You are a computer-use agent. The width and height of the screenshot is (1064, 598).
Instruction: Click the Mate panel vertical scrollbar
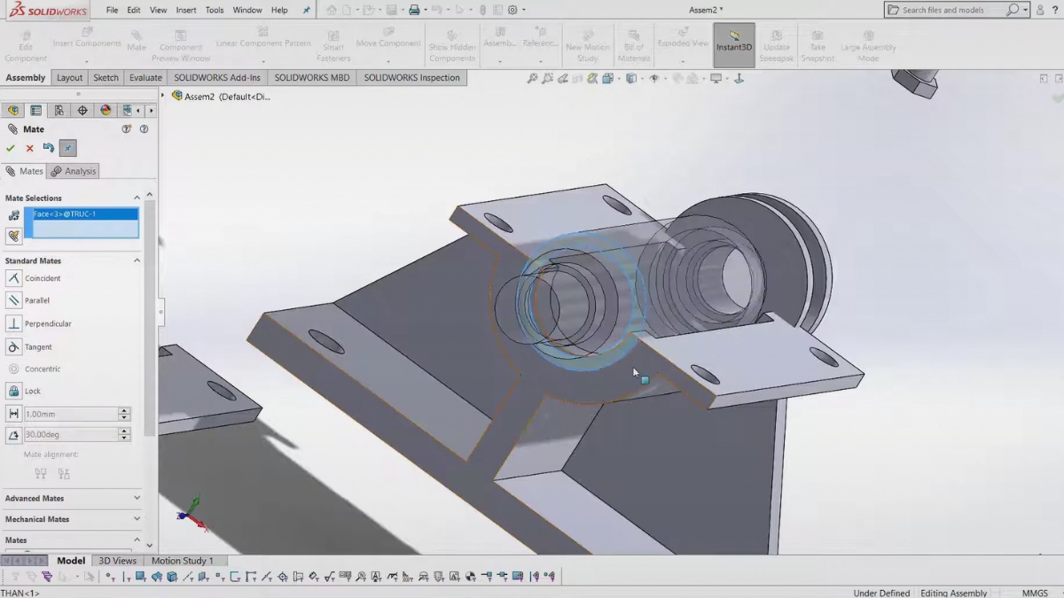tap(150, 319)
